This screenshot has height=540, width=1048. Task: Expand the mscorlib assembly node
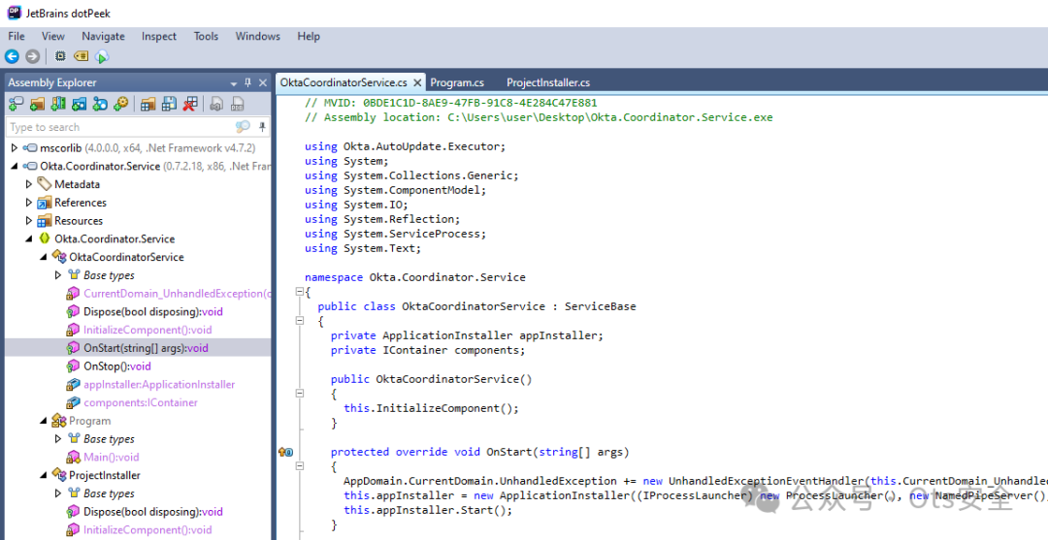coord(14,147)
